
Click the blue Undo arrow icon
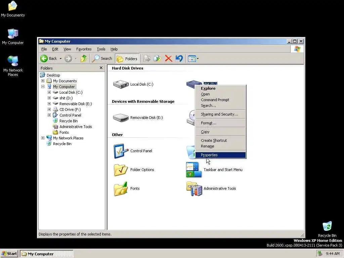coord(179,58)
